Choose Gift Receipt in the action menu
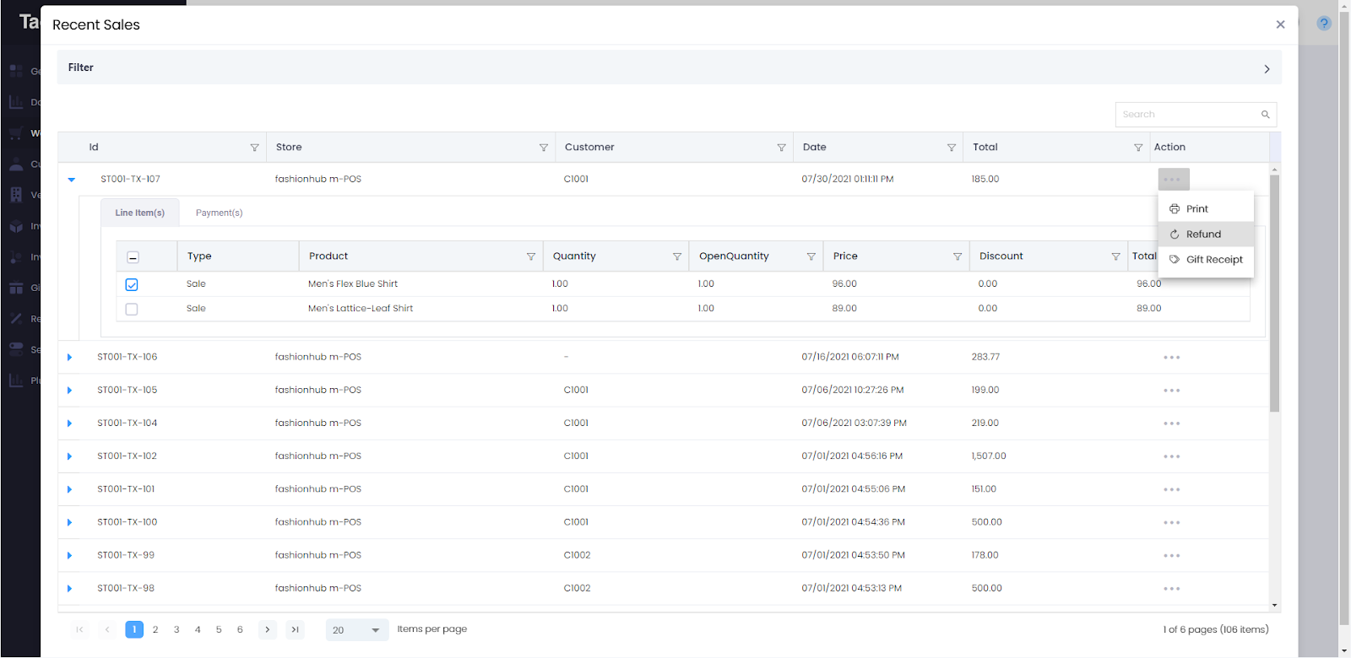This screenshot has width=1351, height=658. pyautogui.click(x=1213, y=260)
